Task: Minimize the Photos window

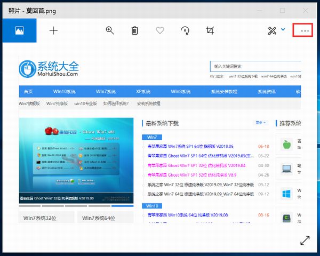Action: click(259, 10)
